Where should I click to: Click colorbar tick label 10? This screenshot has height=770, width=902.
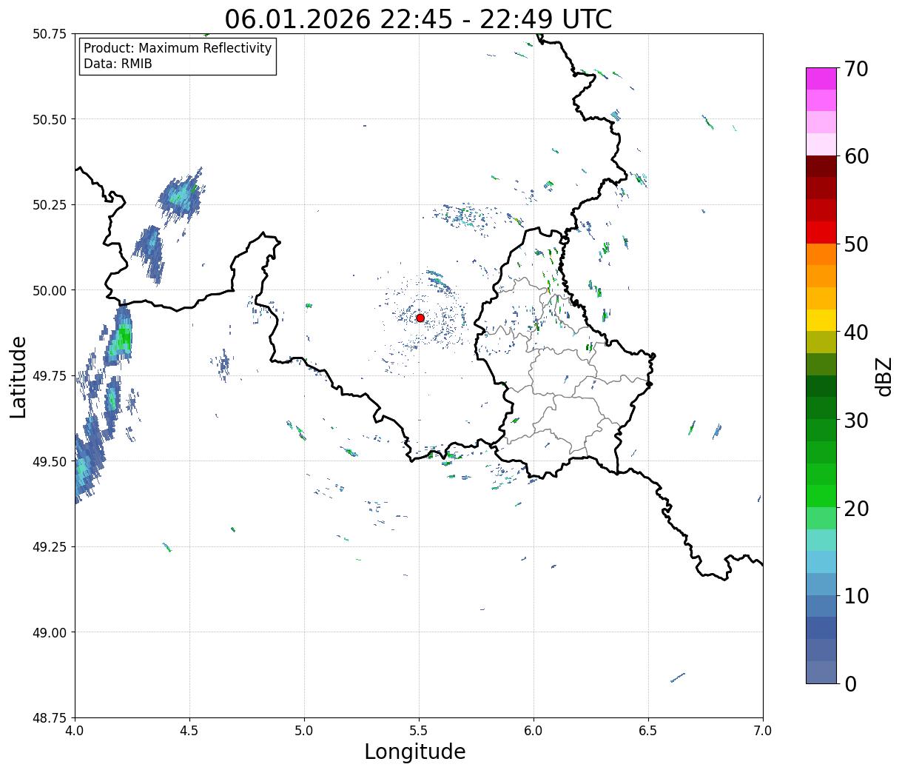click(x=856, y=596)
